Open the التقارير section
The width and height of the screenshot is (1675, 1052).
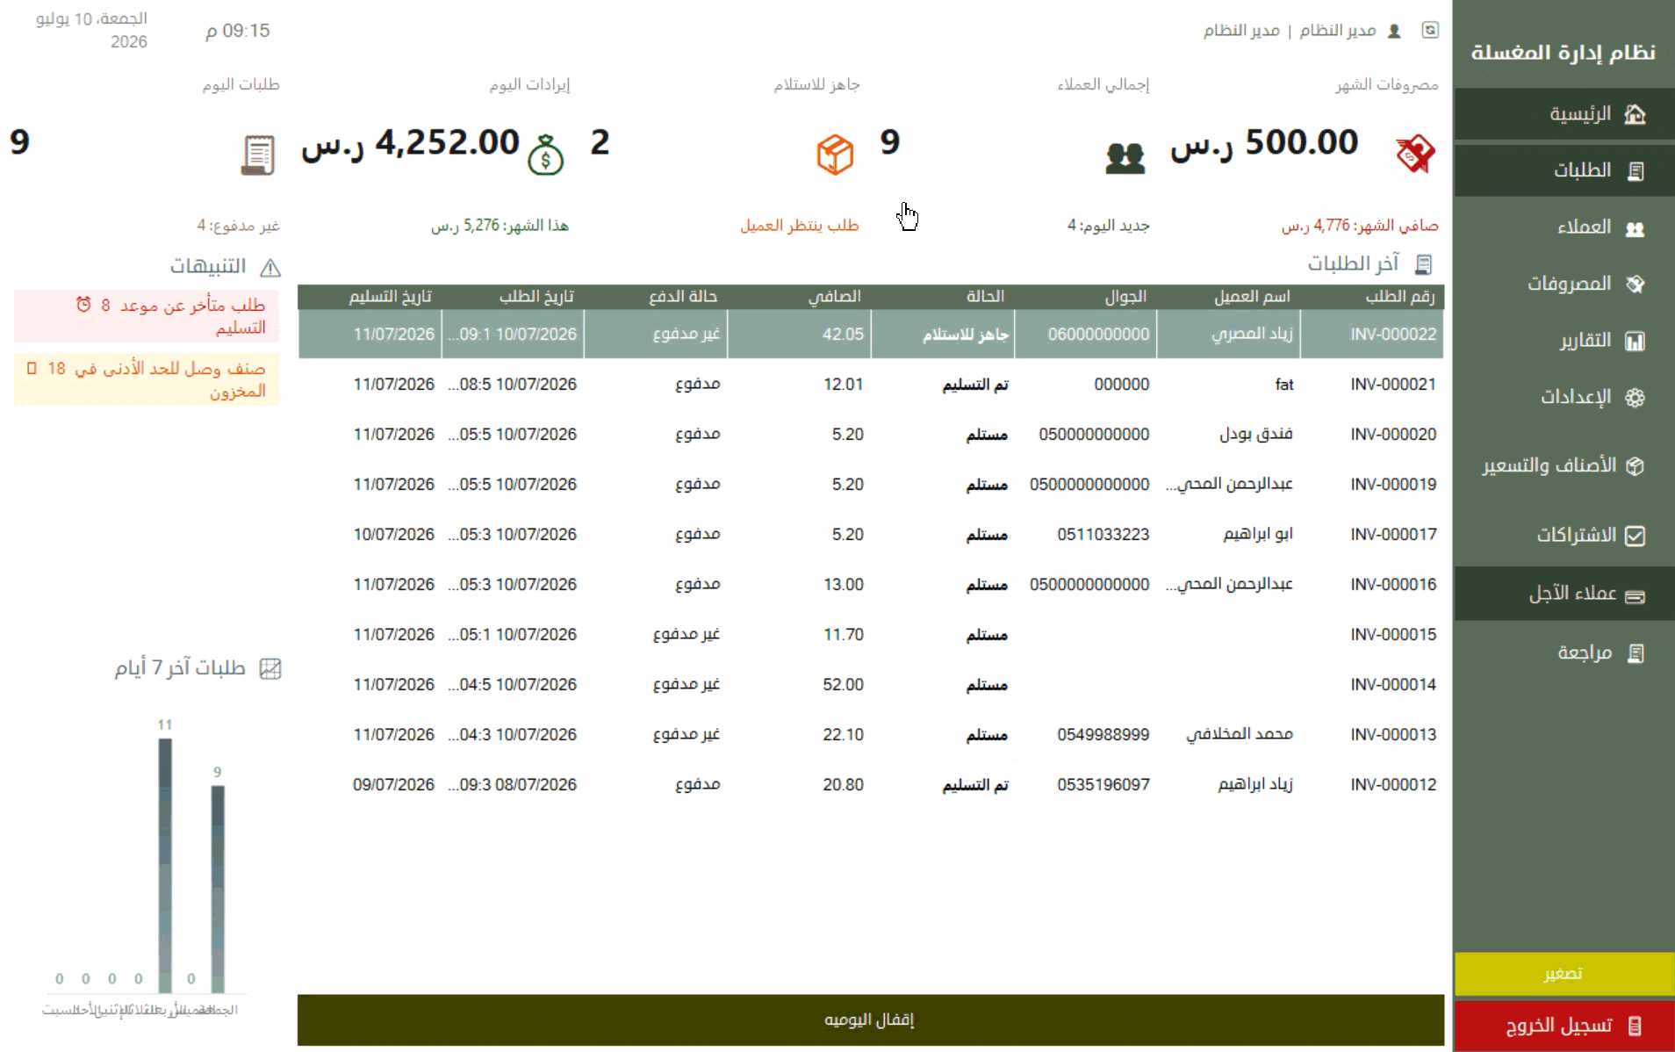pyautogui.click(x=1564, y=341)
